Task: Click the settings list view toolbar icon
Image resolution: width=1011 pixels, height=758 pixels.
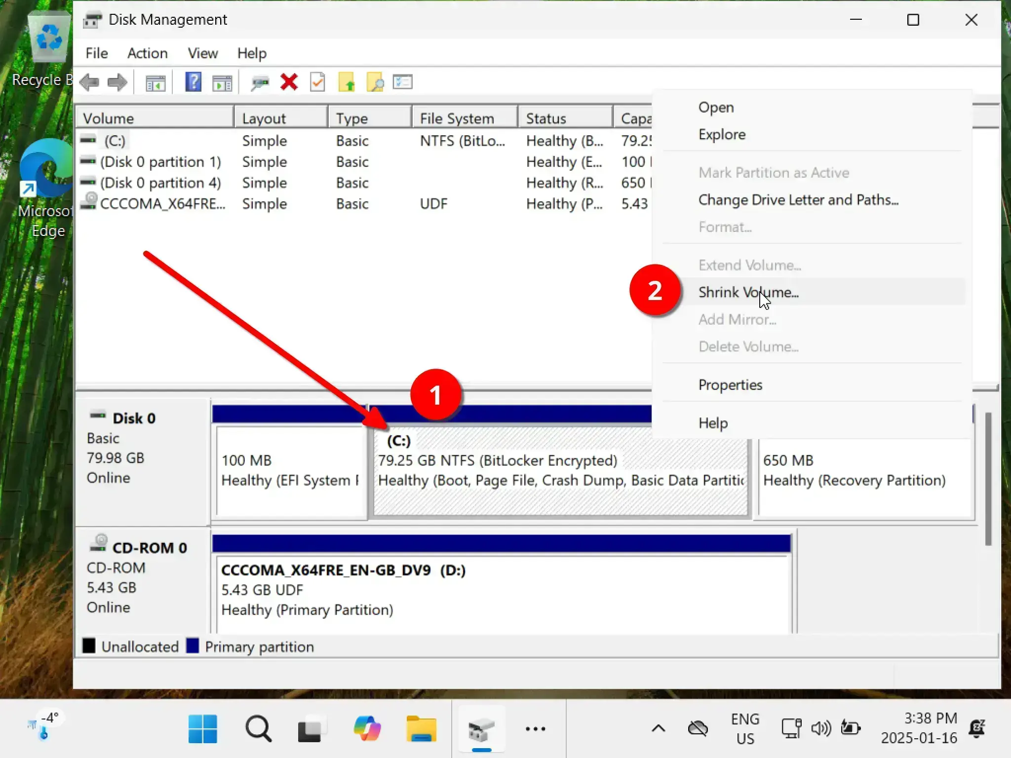Action: pyautogui.click(x=402, y=82)
